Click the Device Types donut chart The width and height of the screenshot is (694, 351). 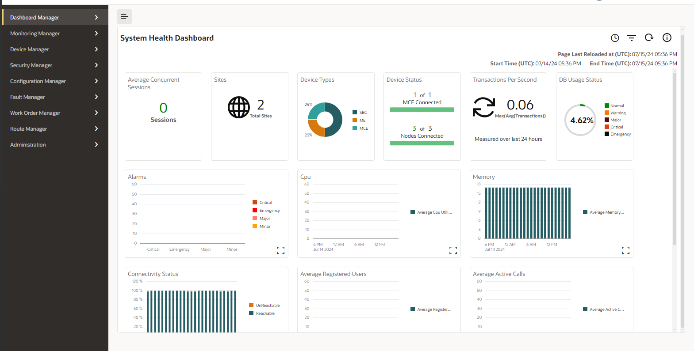point(325,120)
